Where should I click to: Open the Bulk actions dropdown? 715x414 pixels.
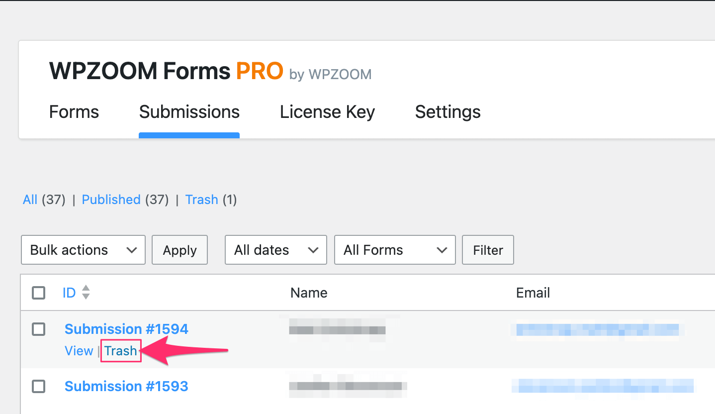pos(83,250)
